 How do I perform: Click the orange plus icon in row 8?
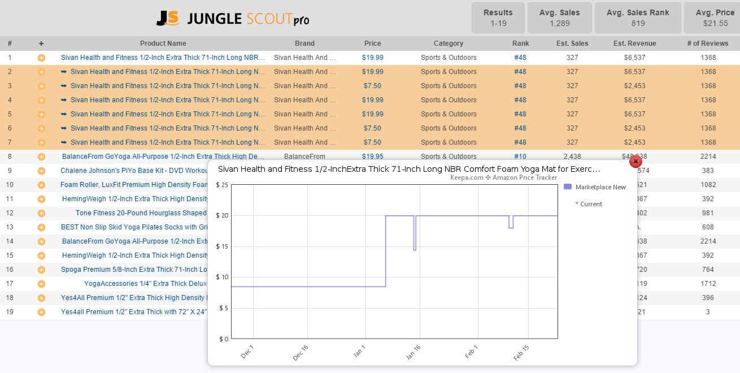pyautogui.click(x=41, y=157)
